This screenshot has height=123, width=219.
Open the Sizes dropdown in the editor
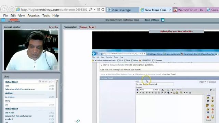[x=157, y=90]
